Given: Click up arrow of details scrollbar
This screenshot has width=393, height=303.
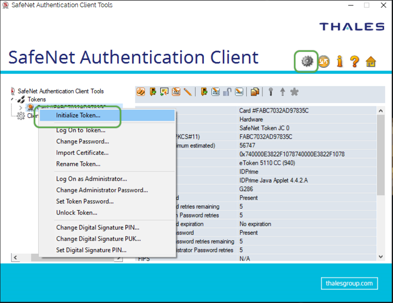Looking at the screenshot, I should 381,111.
